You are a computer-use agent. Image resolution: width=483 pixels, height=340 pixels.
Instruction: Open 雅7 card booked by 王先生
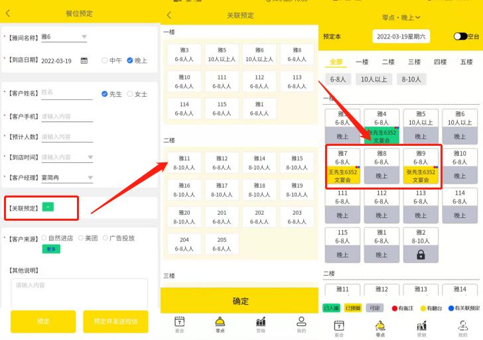pos(342,166)
